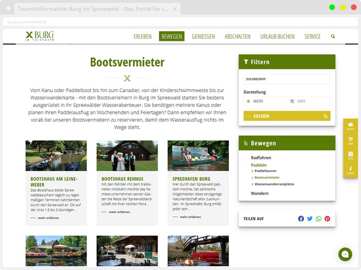
Task: Share via WhatsApp icon
Action: (x=318, y=219)
